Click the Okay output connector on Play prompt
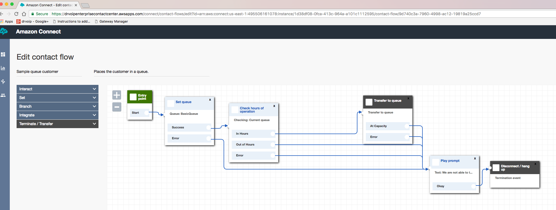Screen dimensions: 556x210 click(x=474, y=186)
